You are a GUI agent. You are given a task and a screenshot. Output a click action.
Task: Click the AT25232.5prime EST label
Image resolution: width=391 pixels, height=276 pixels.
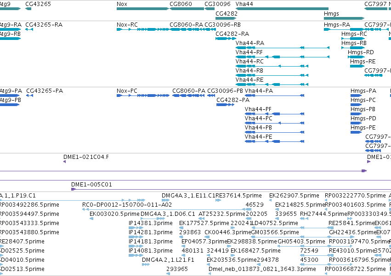tap(222, 214)
